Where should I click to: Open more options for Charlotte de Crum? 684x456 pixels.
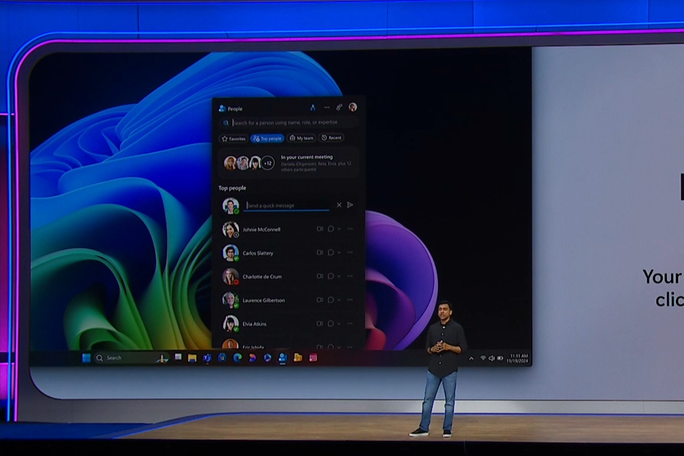point(350,276)
